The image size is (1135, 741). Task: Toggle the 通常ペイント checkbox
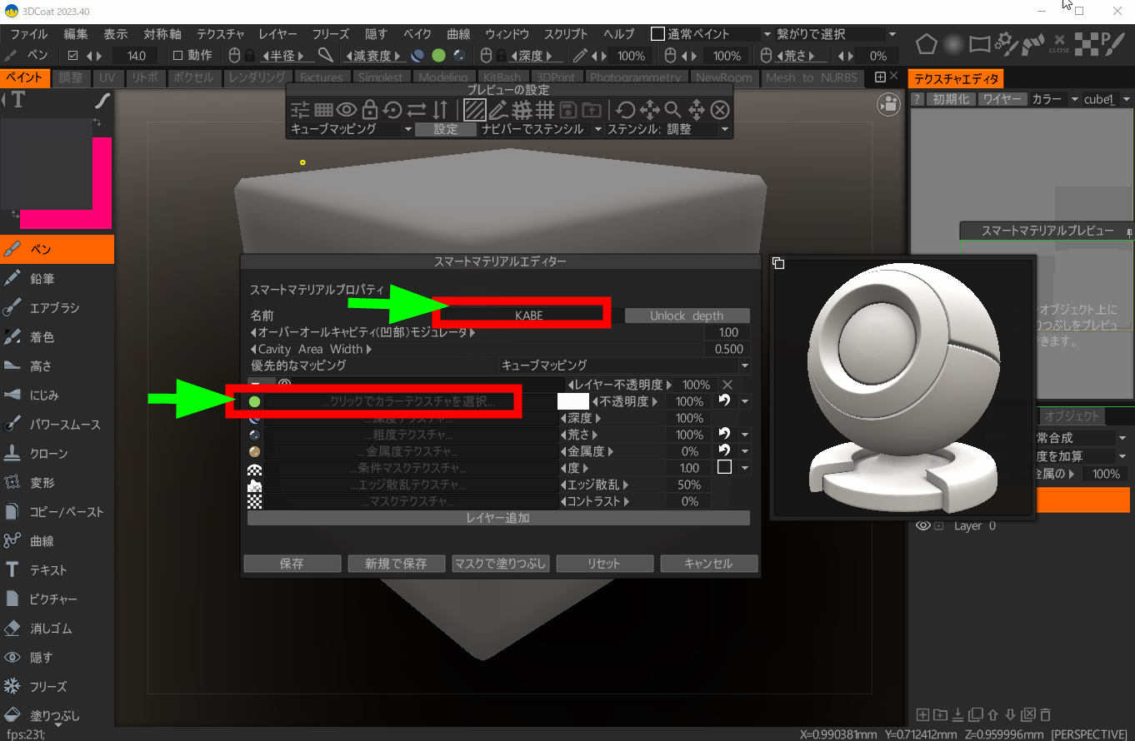click(657, 34)
